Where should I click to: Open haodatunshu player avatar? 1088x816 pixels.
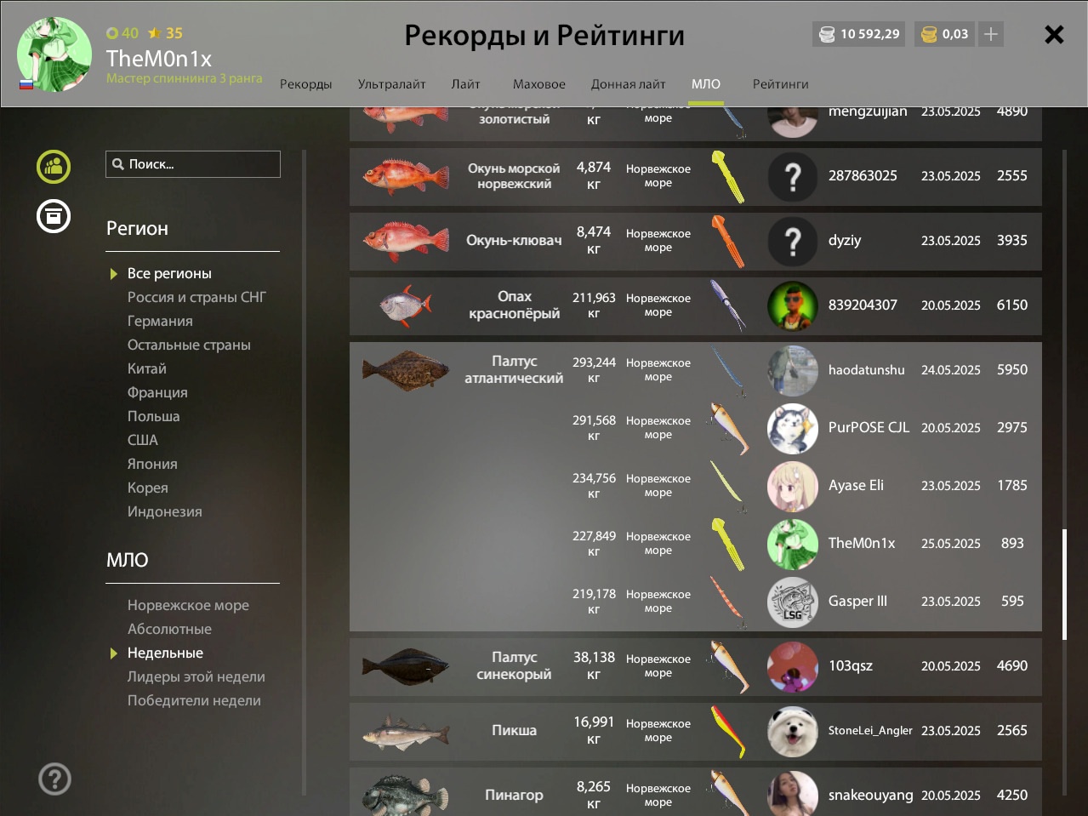click(x=792, y=370)
